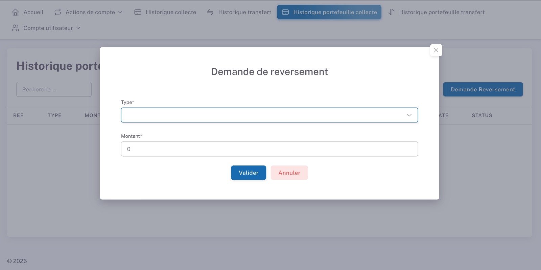Image resolution: width=541 pixels, height=270 pixels.
Task: Click the STATUS column header
Action: [x=482, y=115]
